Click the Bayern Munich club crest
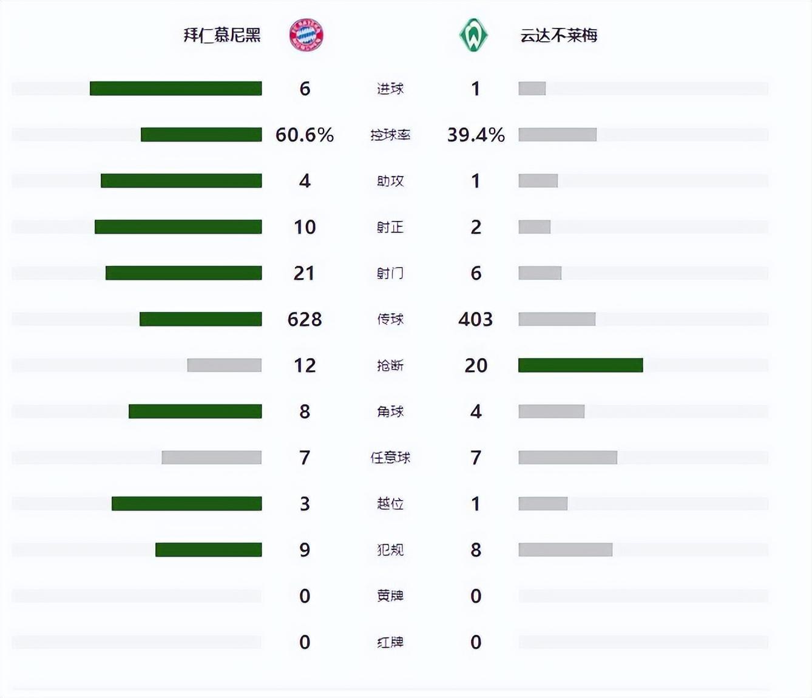Image resolution: width=812 pixels, height=698 pixels. click(306, 35)
